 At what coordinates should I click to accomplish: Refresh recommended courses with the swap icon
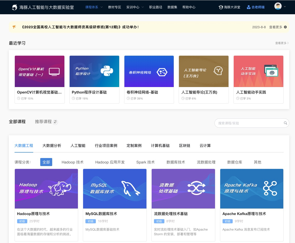[55, 122]
